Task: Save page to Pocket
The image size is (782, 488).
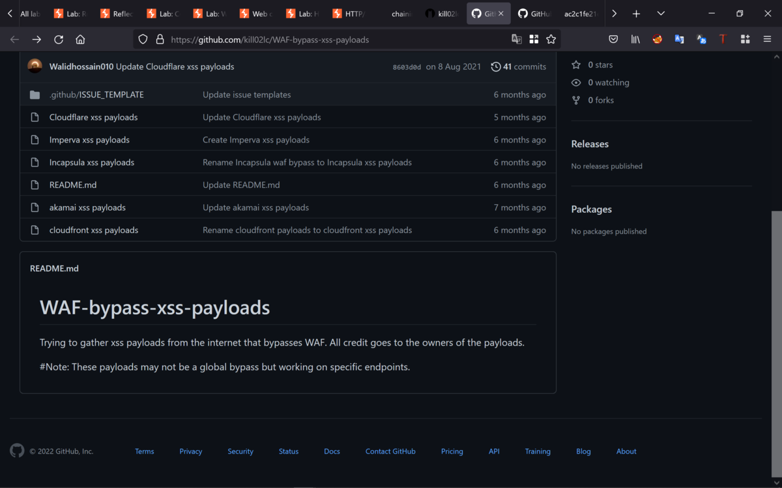Action: point(613,40)
